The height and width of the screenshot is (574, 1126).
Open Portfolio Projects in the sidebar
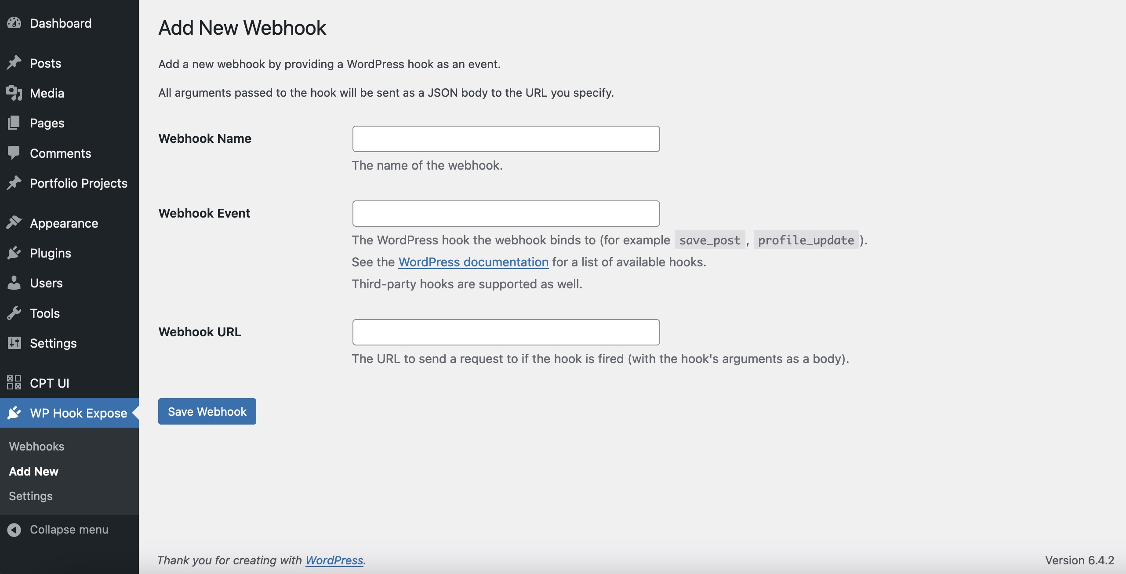click(x=69, y=183)
